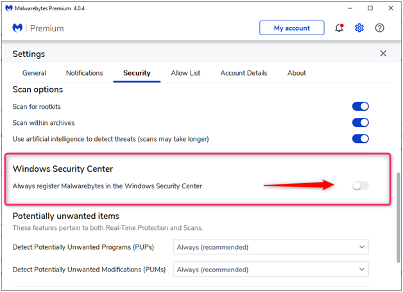Open the Allow List tab
This screenshot has height=292, width=403.
(x=185, y=73)
